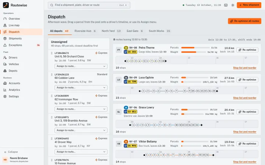The height and width of the screenshot is (165, 265).
Task: Open Assign to route for 41 Drover Way
Action: 81,152
